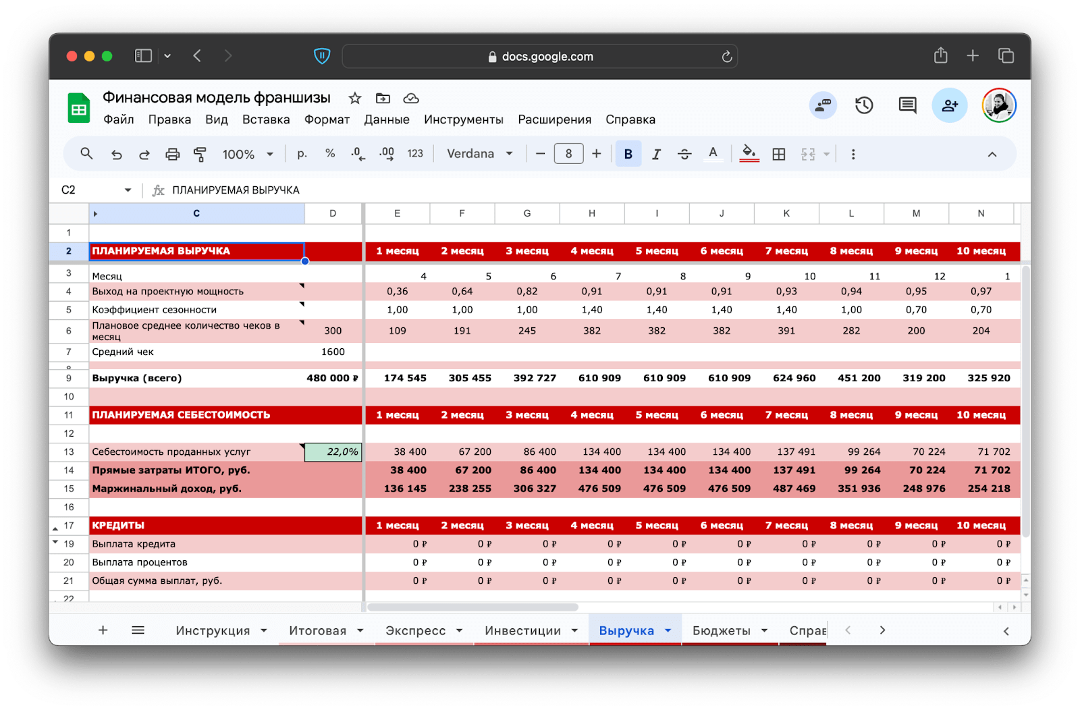The width and height of the screenshot is (1080, 710).
Task: Open the comments panel icon
Action: tap(907, 105)
